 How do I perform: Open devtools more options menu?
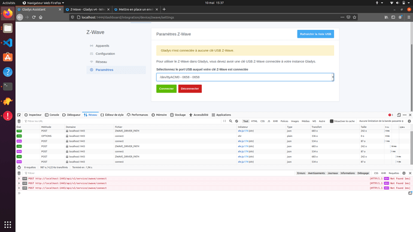[405, 115]
